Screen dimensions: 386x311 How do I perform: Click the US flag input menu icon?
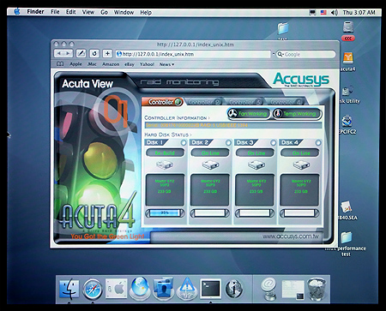pyautogui.click(x=323, y=13)
